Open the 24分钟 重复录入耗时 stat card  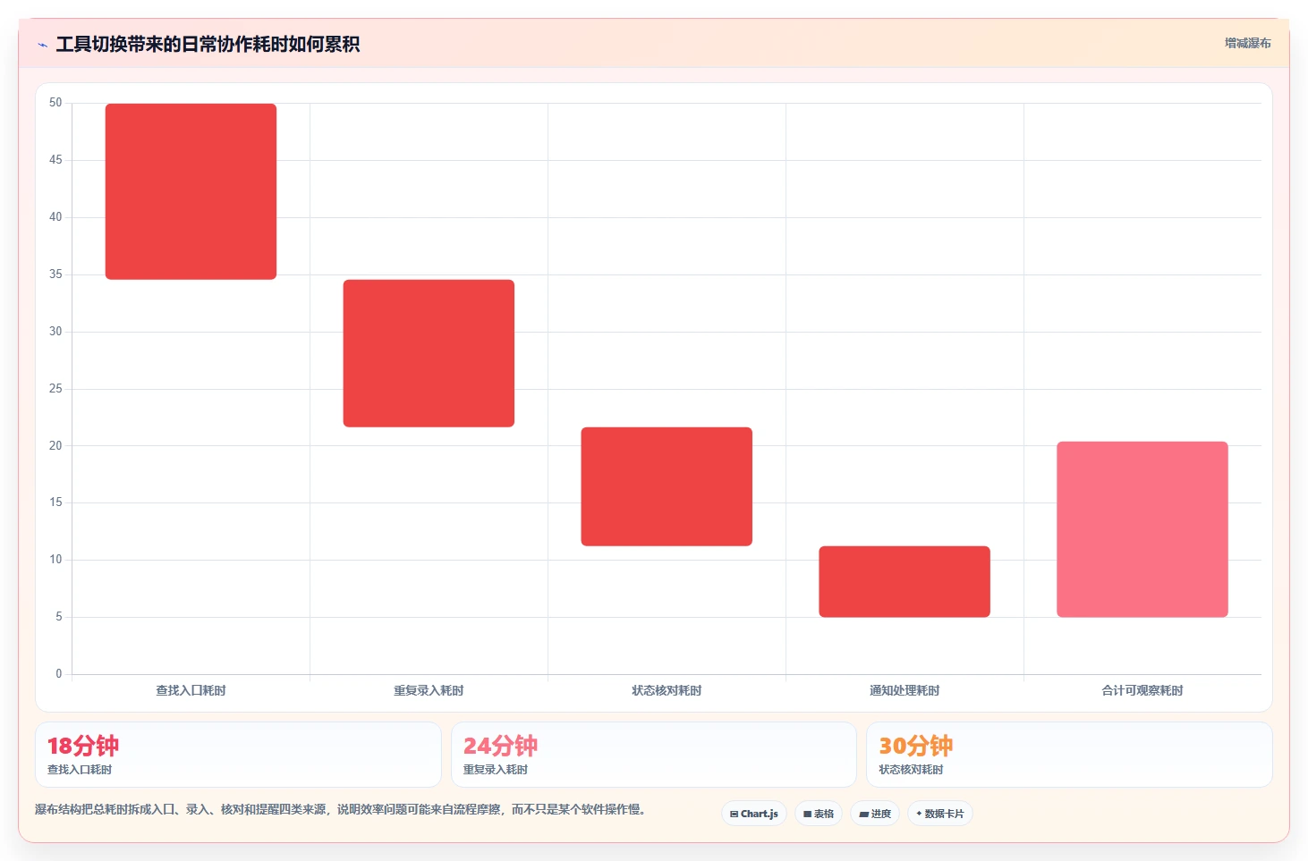654,755
